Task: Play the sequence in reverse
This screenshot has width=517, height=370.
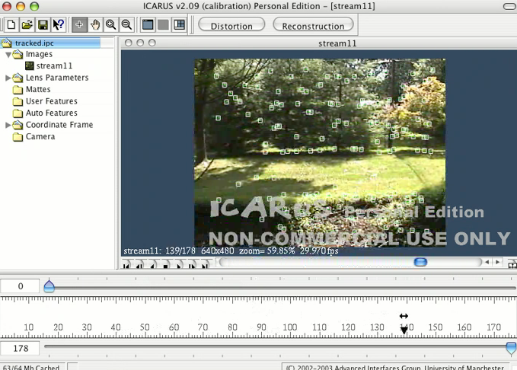Action: coord(152,265)
